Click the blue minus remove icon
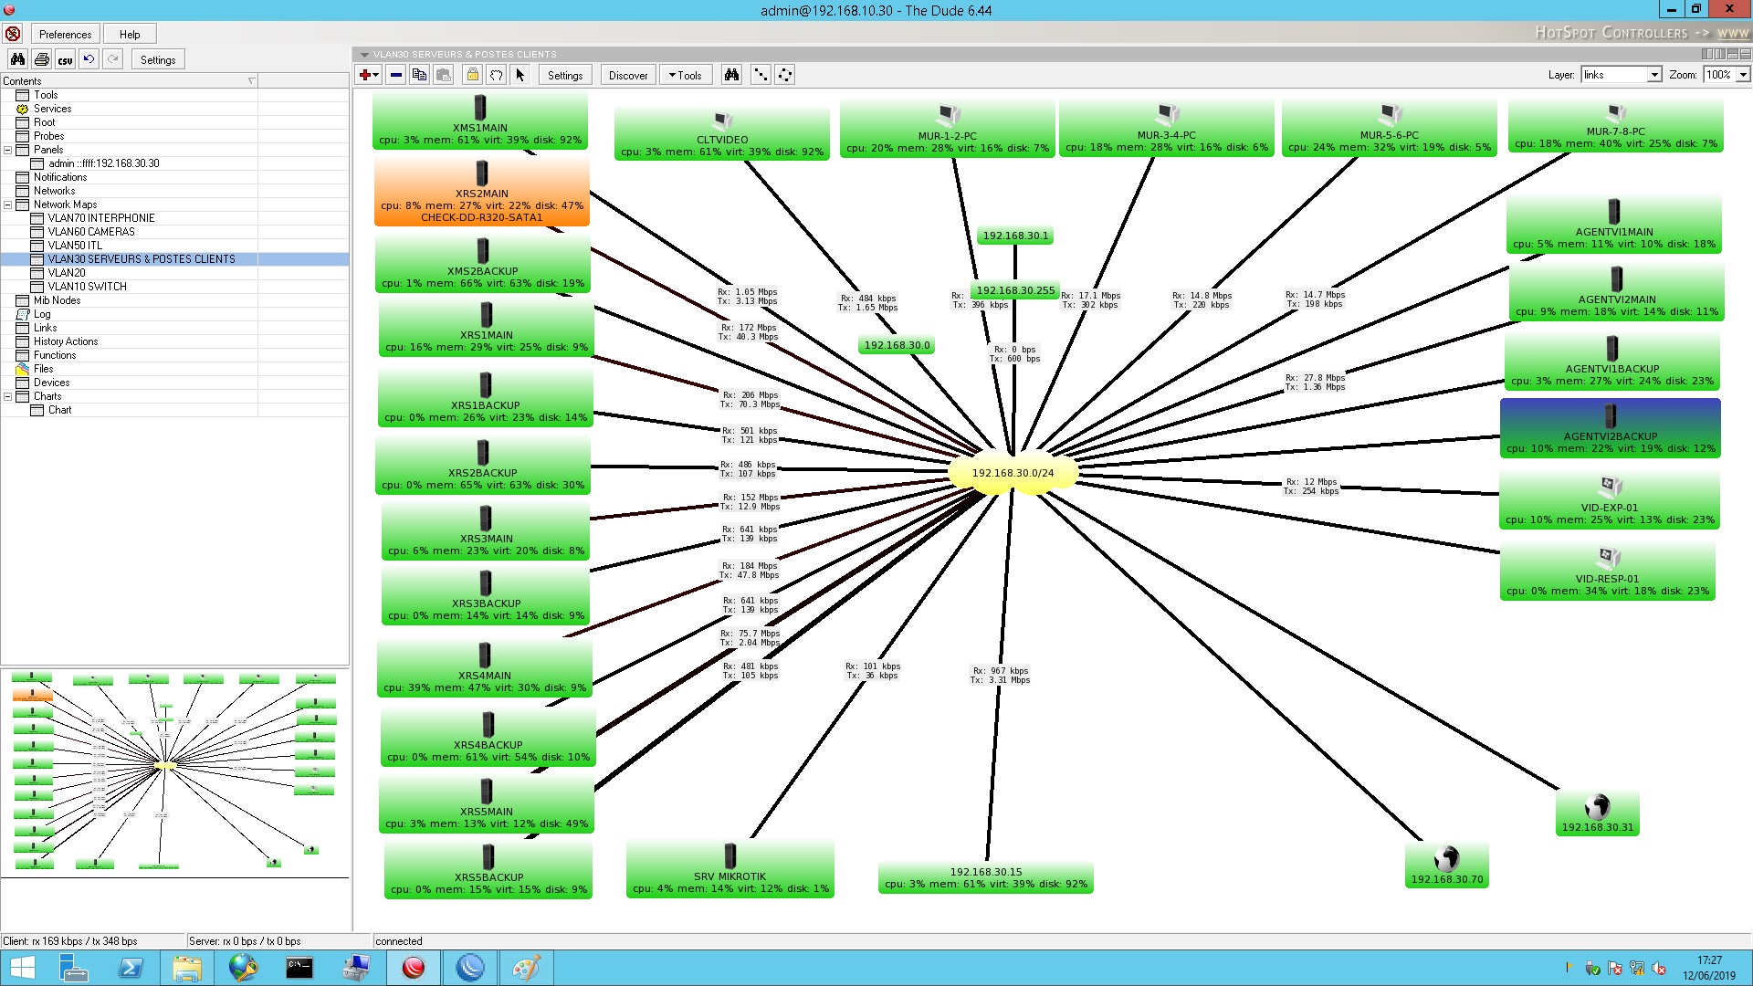 [395, 75]
